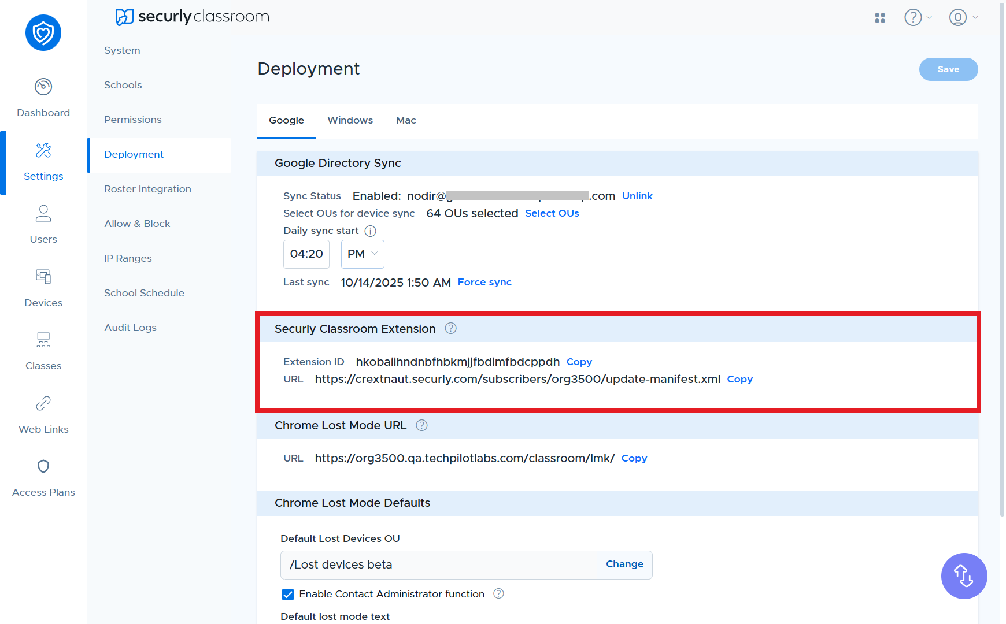Viewport: 1006px width, 624px height.
Task: Click the Securly shield logo
Action: click(43, 33)
